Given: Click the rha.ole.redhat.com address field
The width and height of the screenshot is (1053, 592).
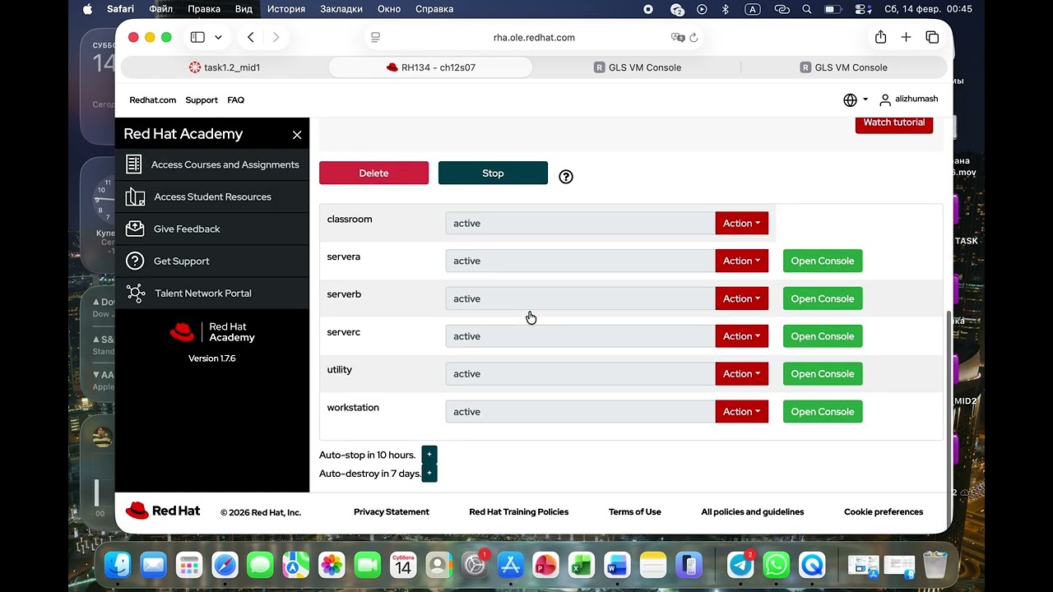Looking at the screenshot, I should [x=534, y=37].
